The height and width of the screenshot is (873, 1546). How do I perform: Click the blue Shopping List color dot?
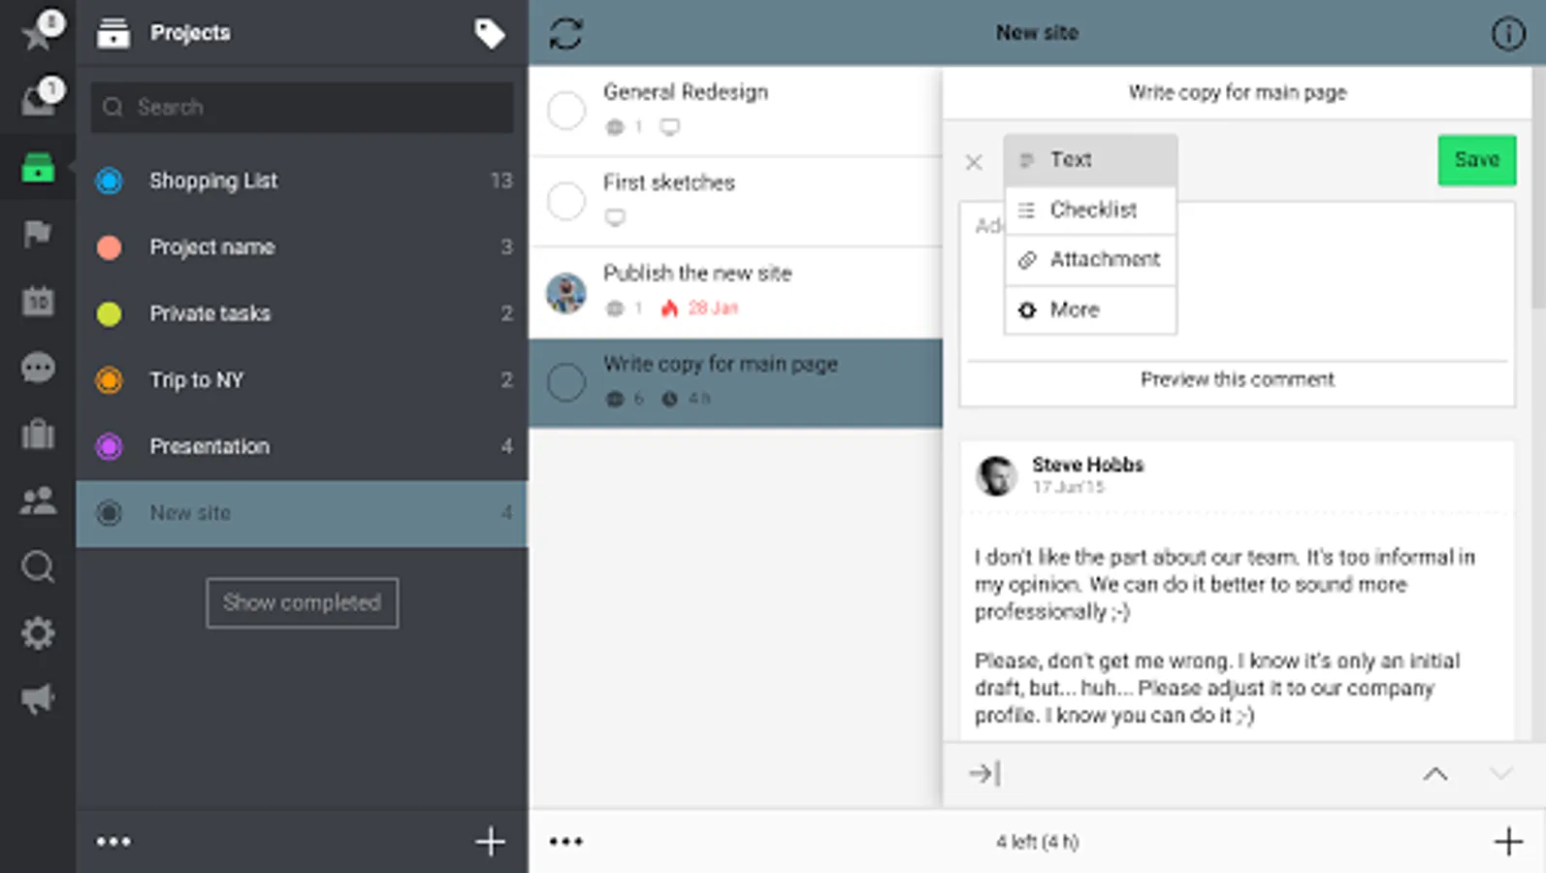click(110, 180)
